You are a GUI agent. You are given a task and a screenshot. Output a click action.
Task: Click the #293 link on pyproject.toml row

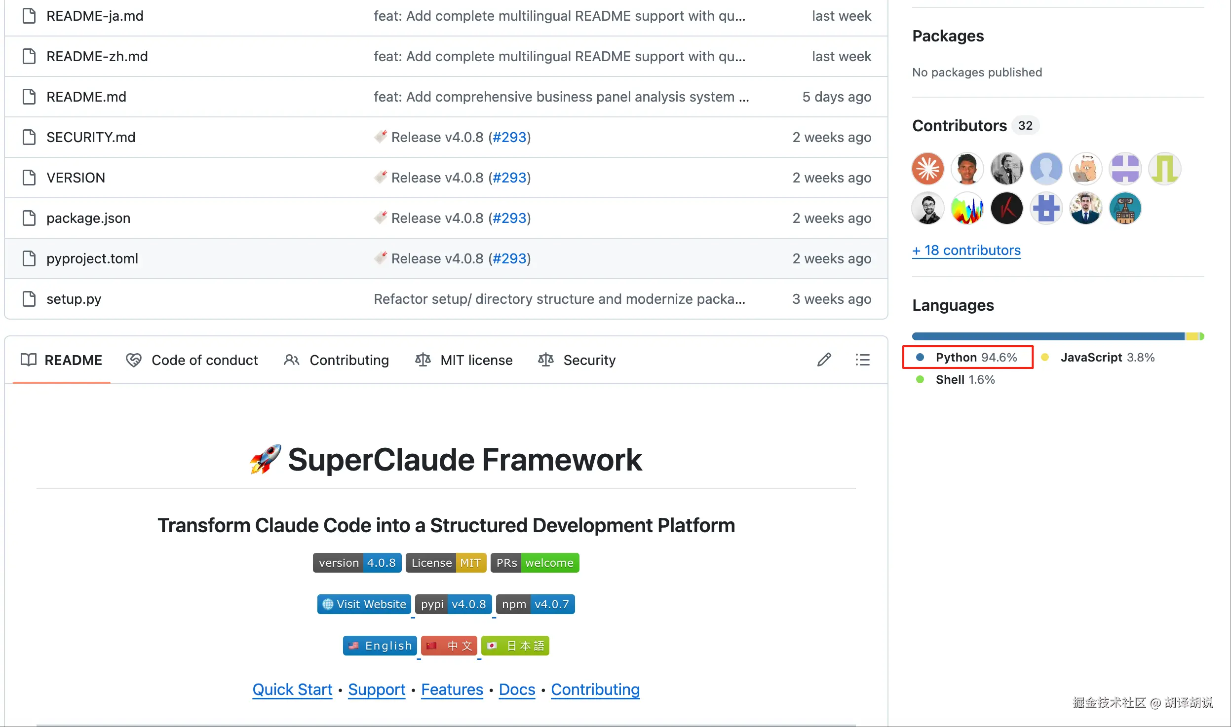coord(509,258)
